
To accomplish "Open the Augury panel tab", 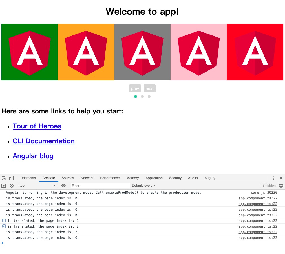I will tap(210, 178).
